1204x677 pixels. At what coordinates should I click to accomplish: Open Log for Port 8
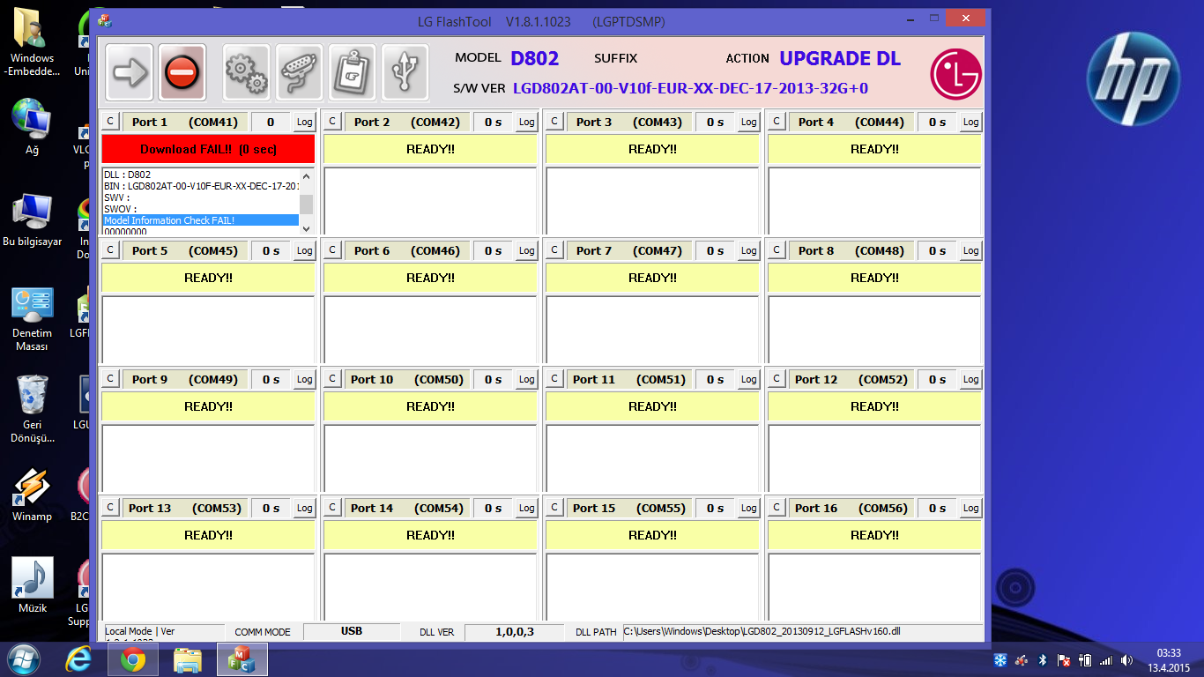(970, 251)
